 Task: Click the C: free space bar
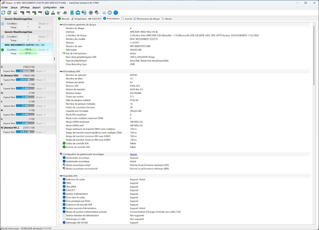tap(25, 71)
